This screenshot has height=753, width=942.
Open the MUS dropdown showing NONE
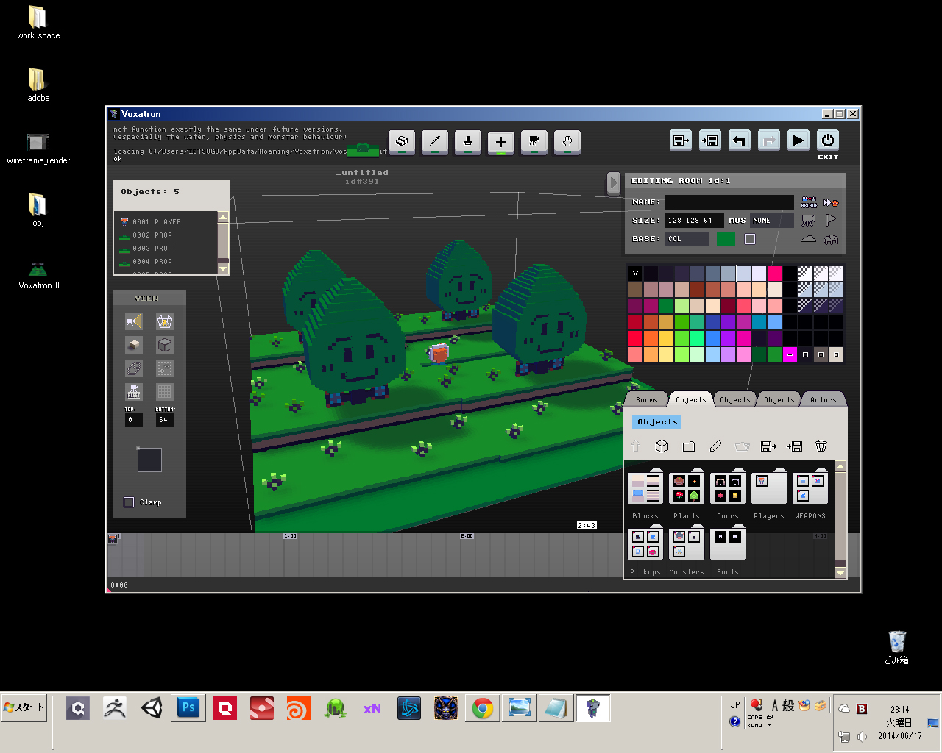(772, 221)
